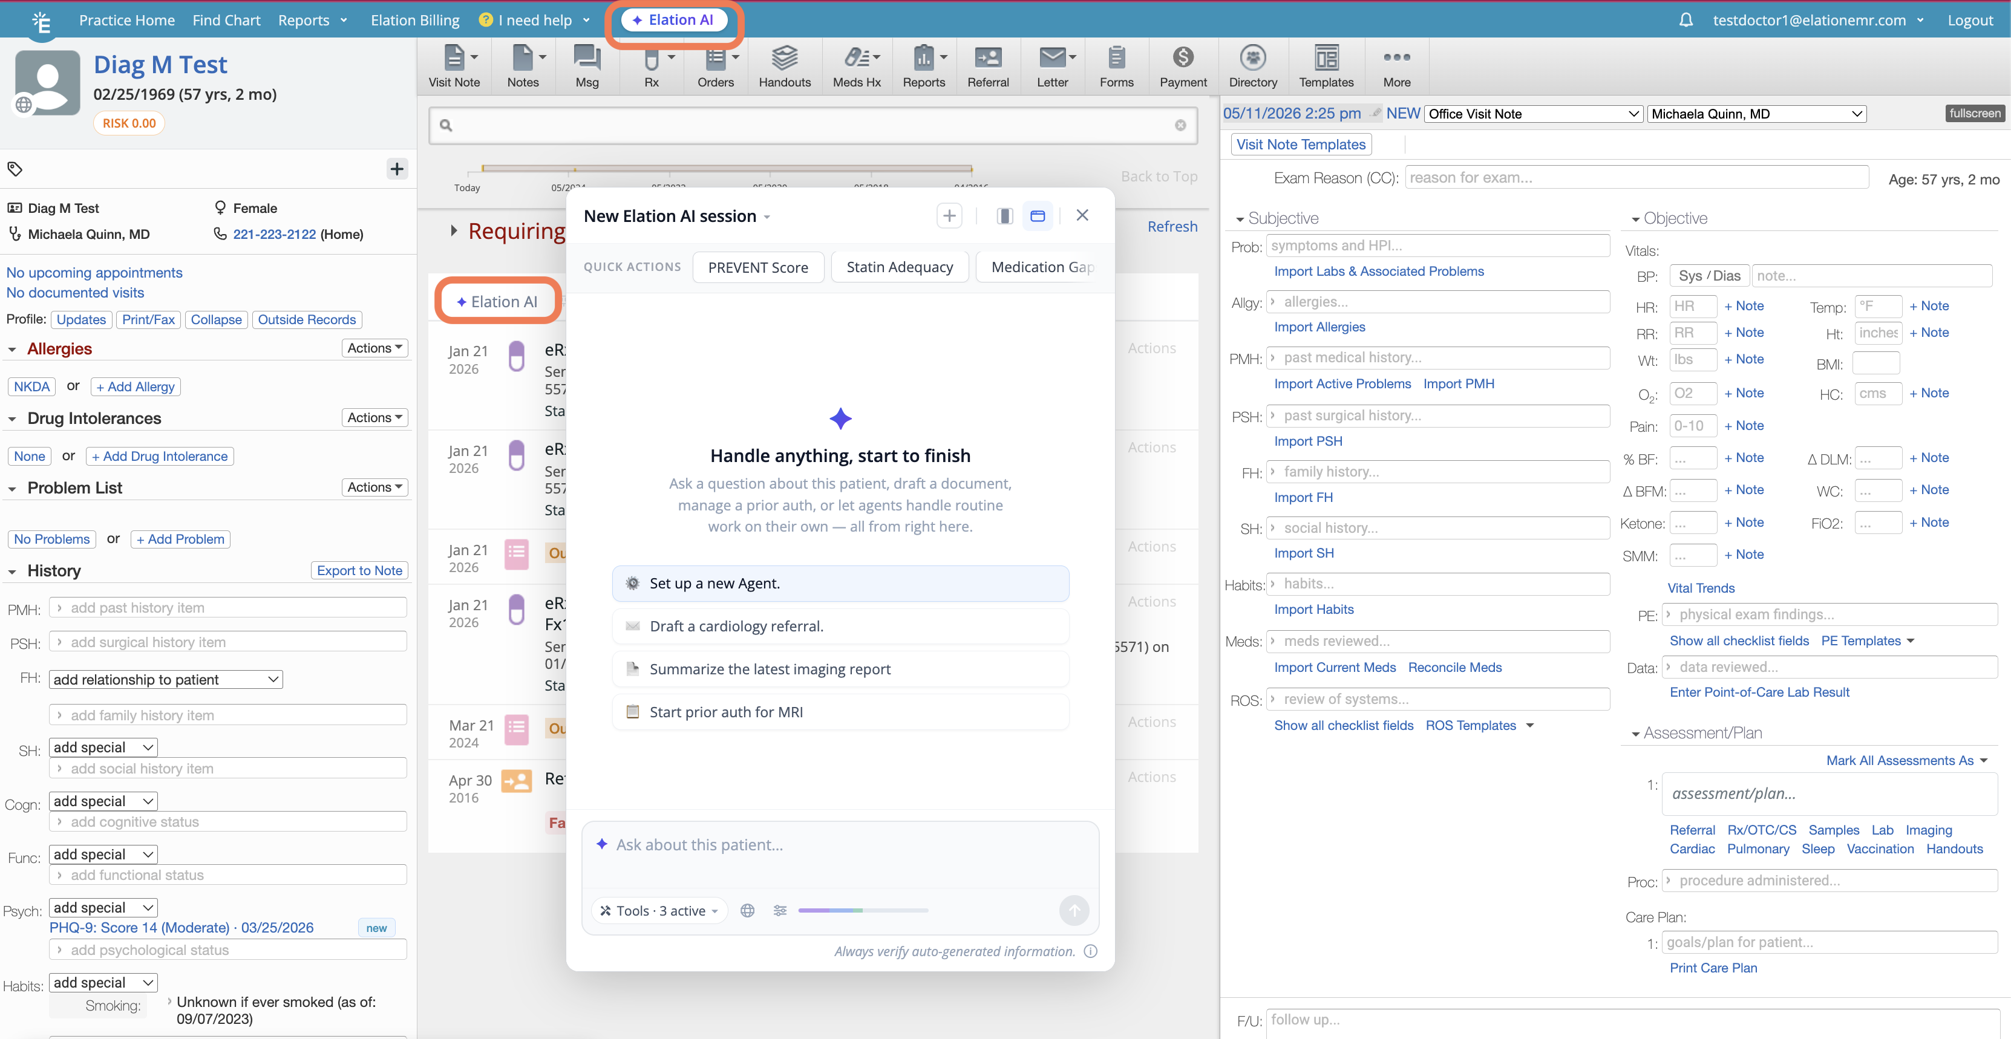Open the AI settings sliders icon
This screenshot has width=2011, height=1039.
tap(780, 910)
